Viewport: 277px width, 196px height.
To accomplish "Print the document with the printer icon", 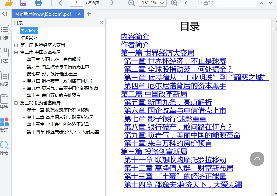I will click(x=39, y=3).
